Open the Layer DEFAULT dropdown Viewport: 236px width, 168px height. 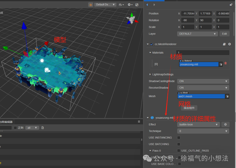[197, 34]
